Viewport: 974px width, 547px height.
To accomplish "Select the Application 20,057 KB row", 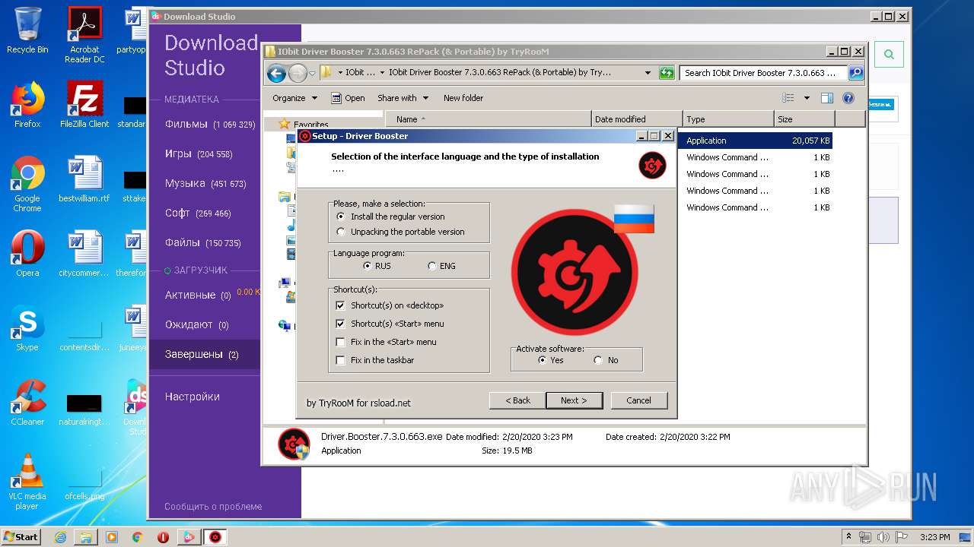I will coord(754,141).
